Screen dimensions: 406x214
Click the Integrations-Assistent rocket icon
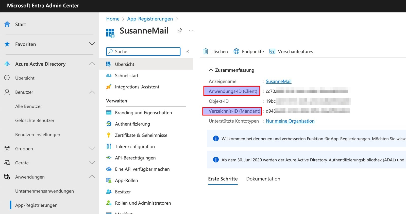pyautogui.click(x=109, y=87)
